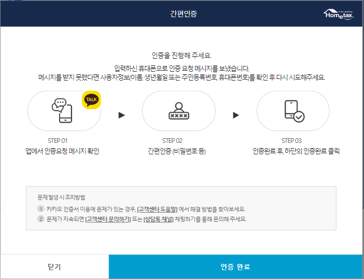Click the phone with chat bubbles icon
This screenshot has height=279, width=364.
[x=62, y=111]
